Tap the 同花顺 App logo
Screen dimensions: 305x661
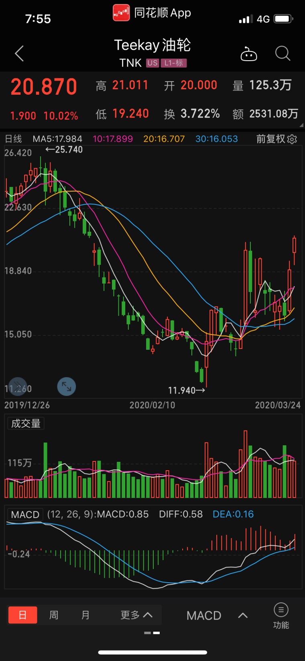coord(121,13)
